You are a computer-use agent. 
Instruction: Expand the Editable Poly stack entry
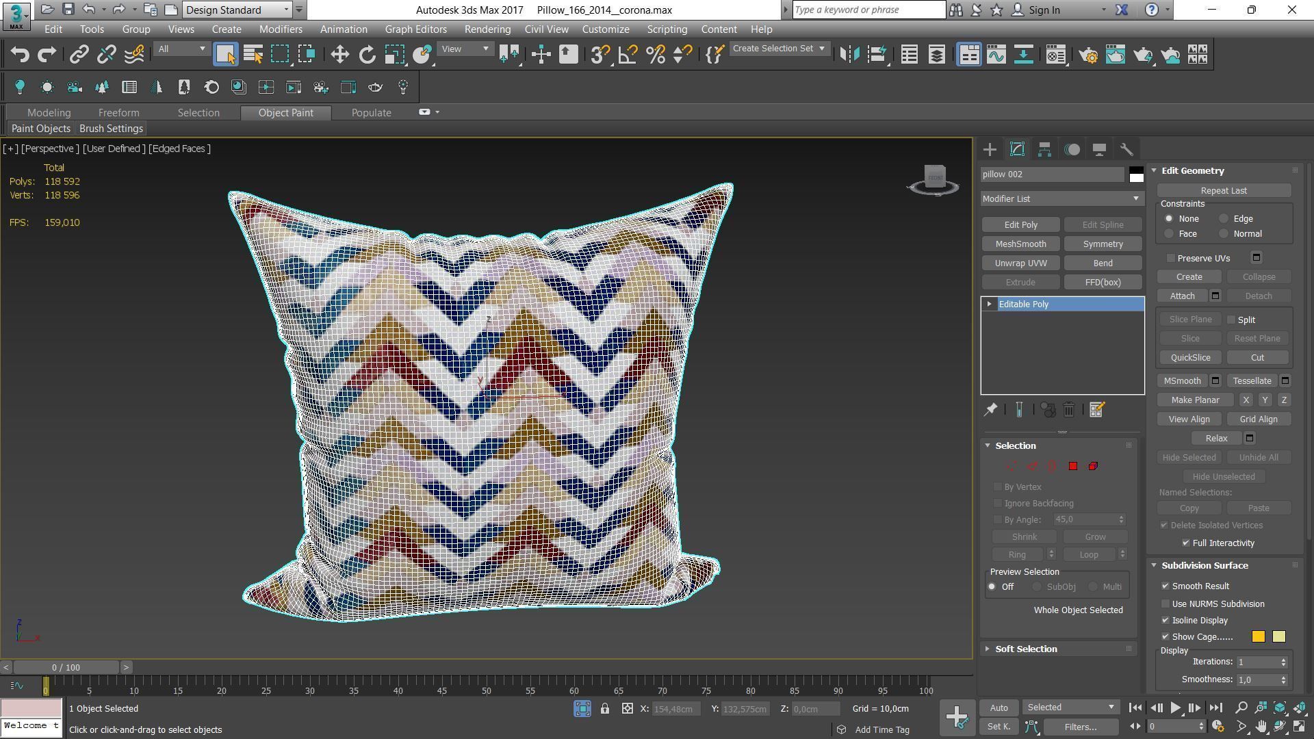click(989, 304)
